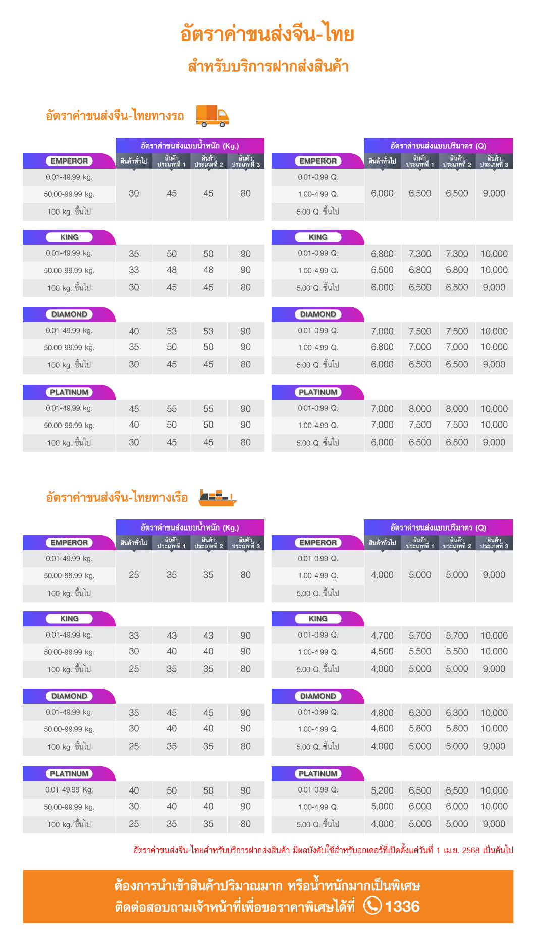Select the KING tier badge in the truck weight table
Viewport: 535px width, 951px height.
(x=69, y=237)
